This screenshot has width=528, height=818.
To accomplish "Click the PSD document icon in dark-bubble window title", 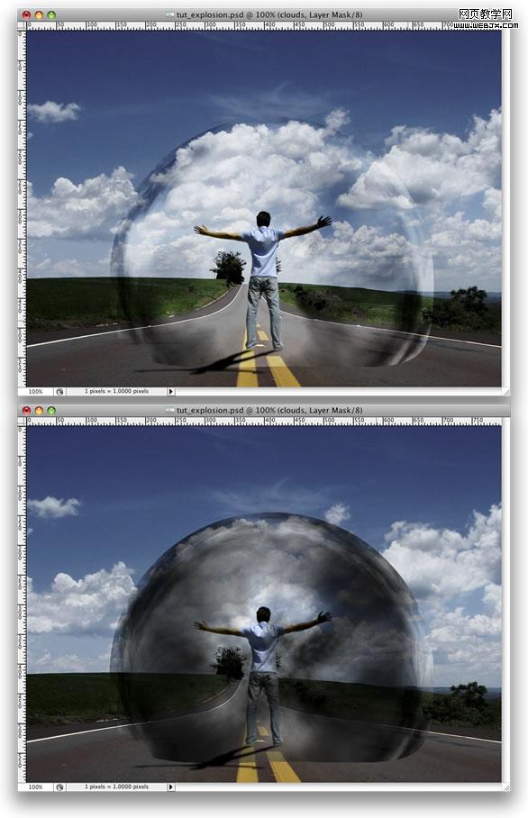I will [169, 411].
